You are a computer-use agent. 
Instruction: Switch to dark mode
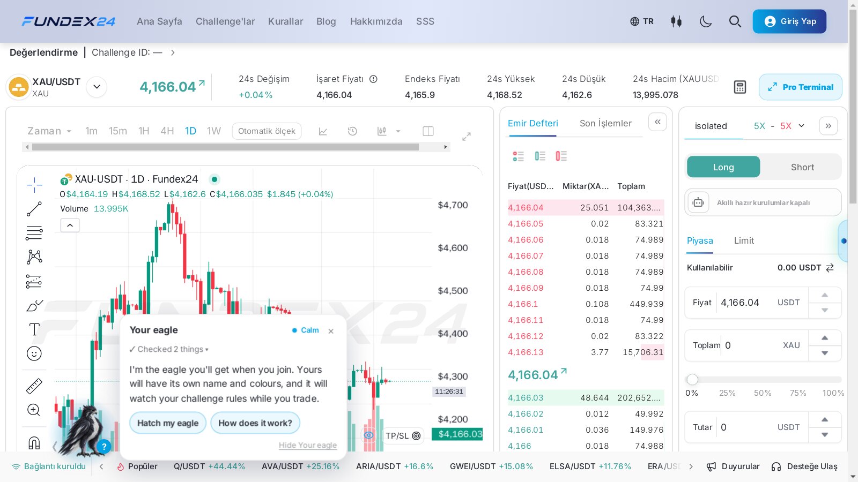coord(706,21)
